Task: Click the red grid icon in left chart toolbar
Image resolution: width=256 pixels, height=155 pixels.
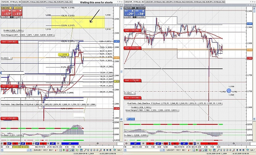Action: click(67, 150)
